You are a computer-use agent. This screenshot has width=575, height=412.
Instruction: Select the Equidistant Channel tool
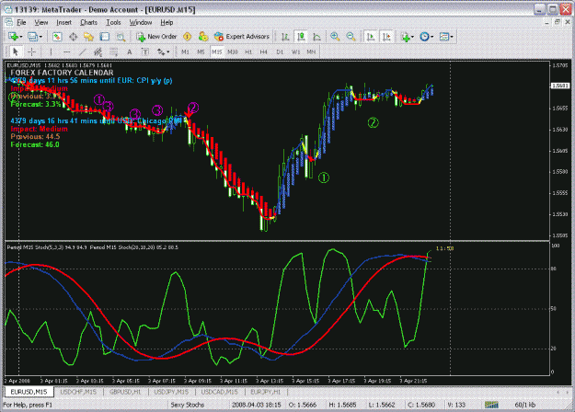tap(98, 52)
